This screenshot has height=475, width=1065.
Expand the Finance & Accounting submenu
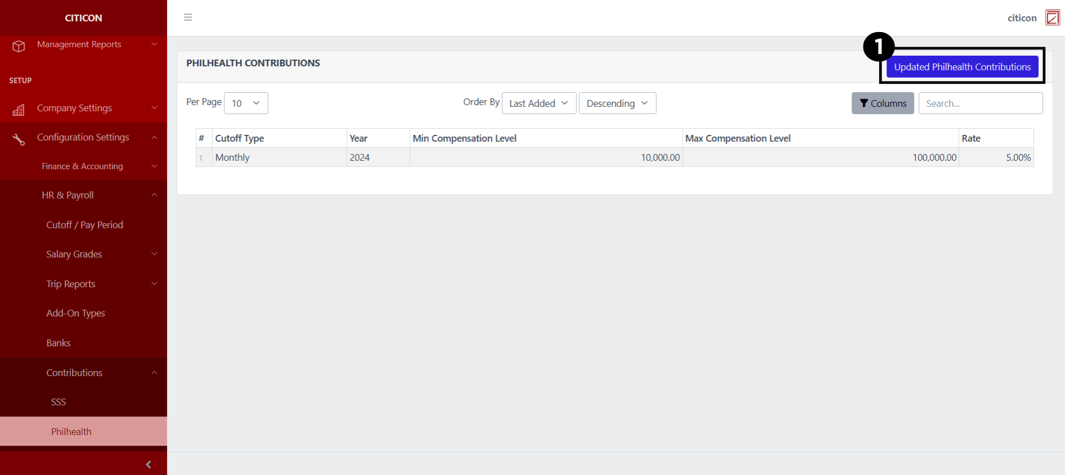tap(83, 166)
